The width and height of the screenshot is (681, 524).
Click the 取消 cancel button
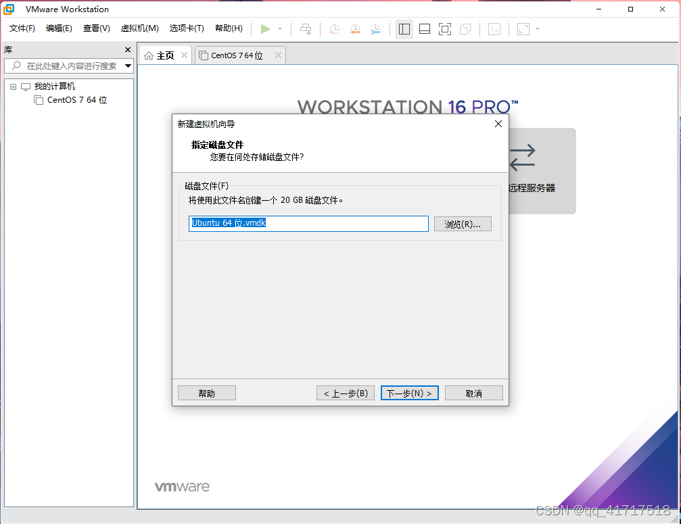(474, 394)
